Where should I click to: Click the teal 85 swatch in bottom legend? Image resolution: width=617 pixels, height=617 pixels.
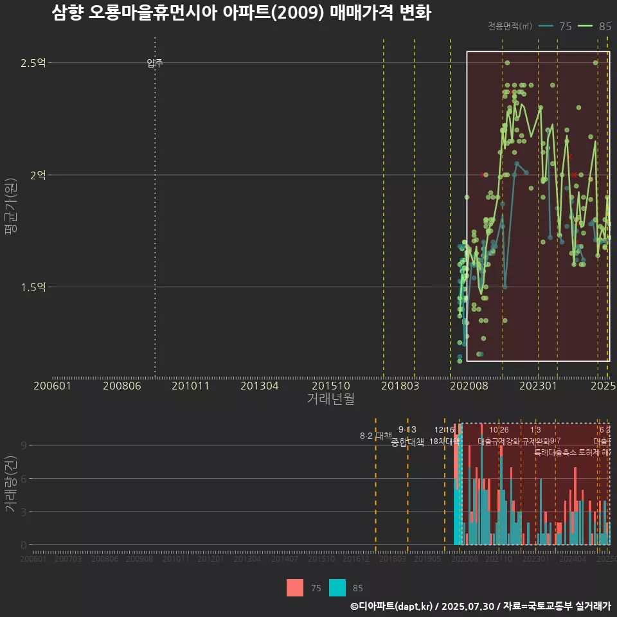tap(337, 588)
